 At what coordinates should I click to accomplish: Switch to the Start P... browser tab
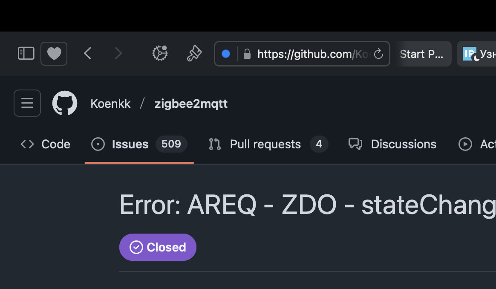[422, 54]
